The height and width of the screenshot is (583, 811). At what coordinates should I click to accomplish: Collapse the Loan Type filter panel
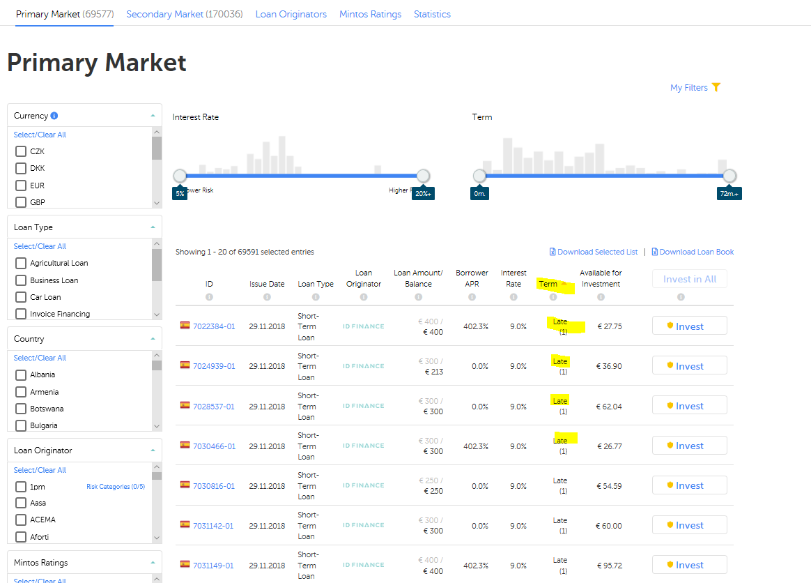pos(153,227)
